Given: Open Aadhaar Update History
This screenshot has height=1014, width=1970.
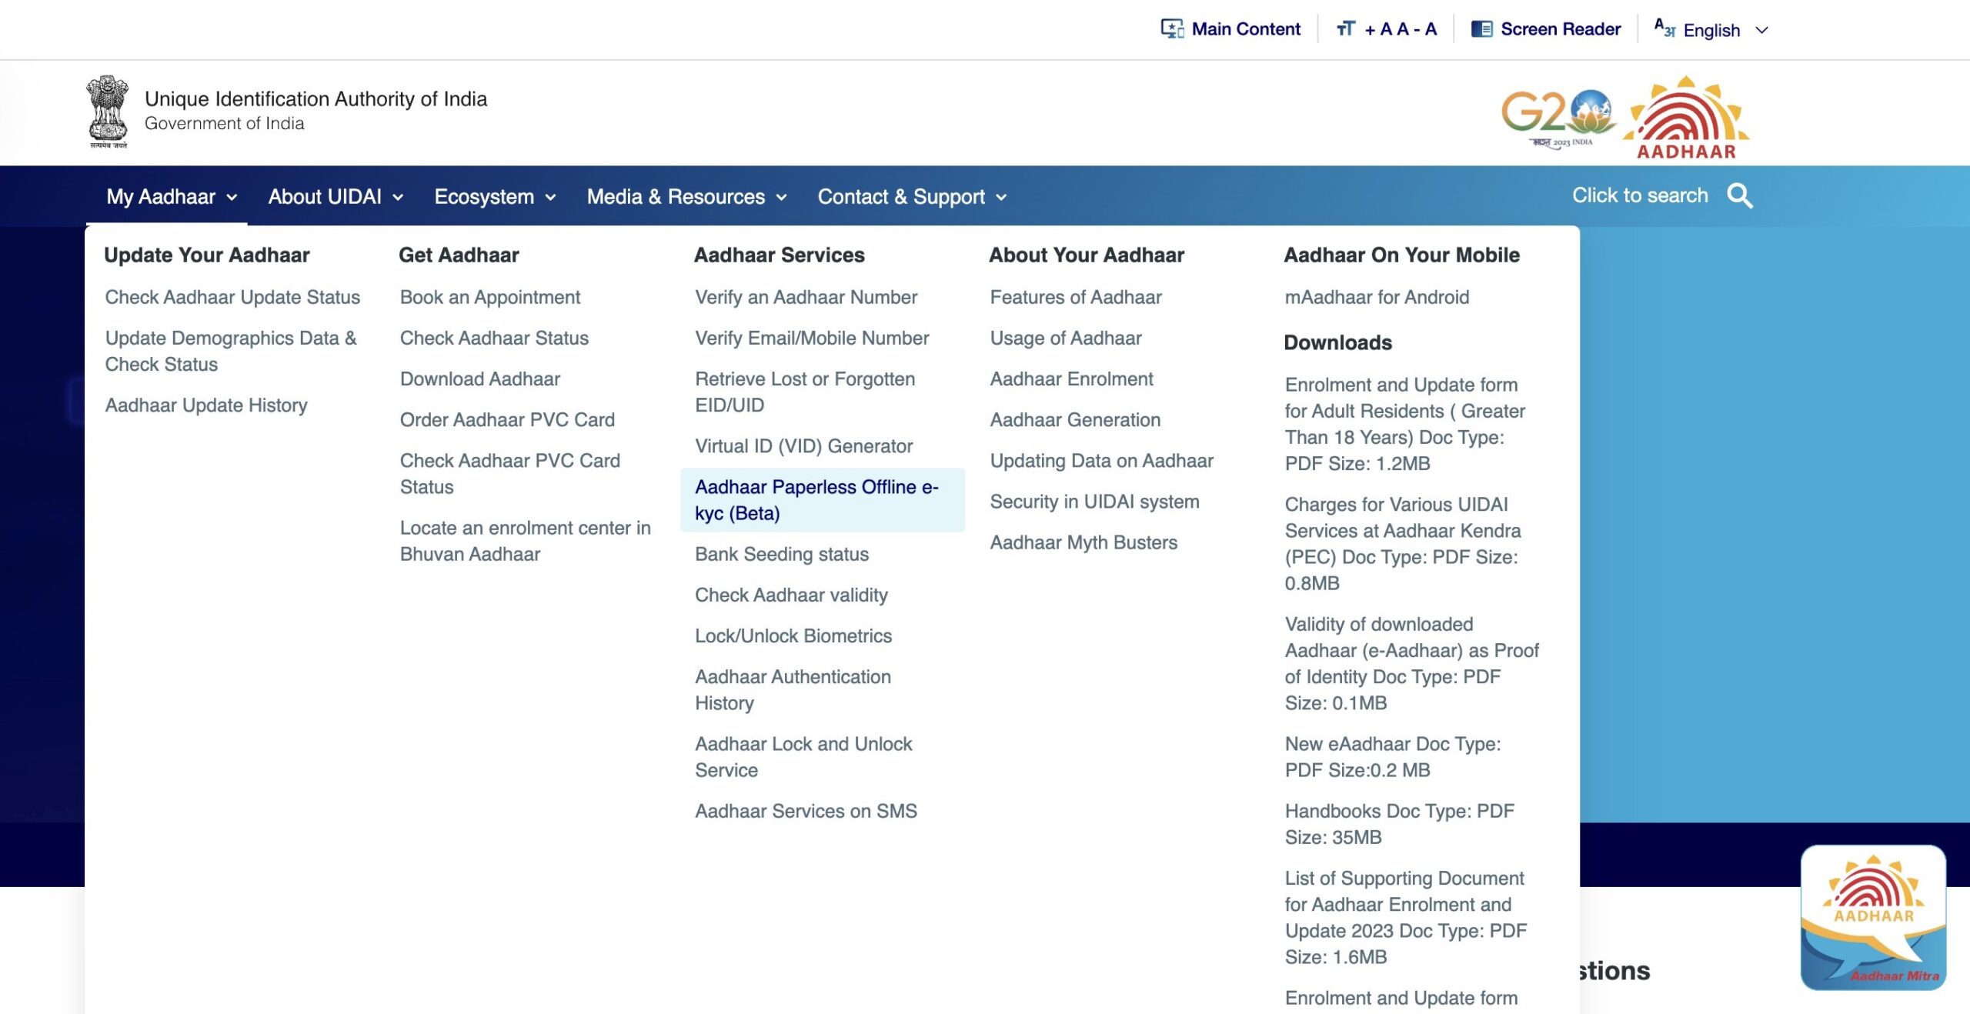Looking at the screenshot, I should [206, 405].
